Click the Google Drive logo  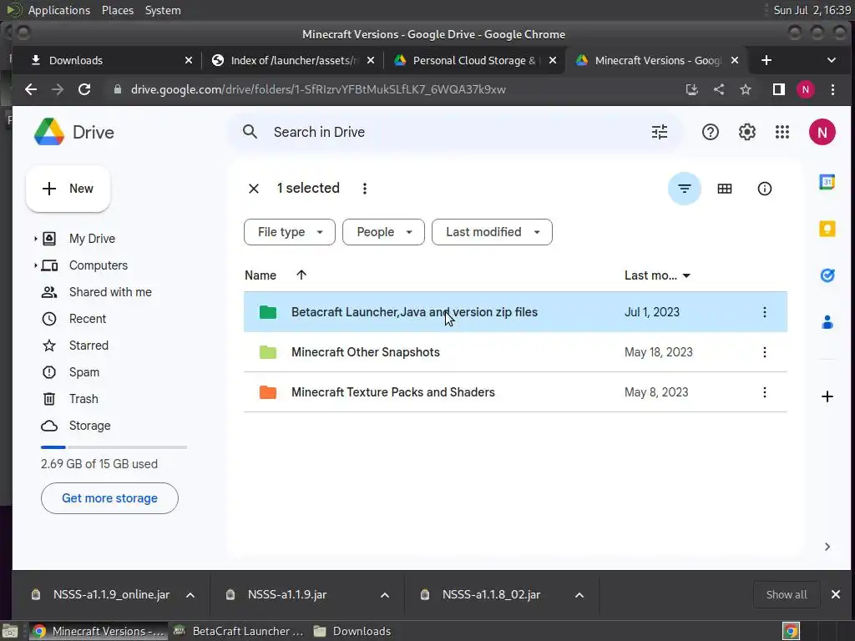[x=49, y=132]
